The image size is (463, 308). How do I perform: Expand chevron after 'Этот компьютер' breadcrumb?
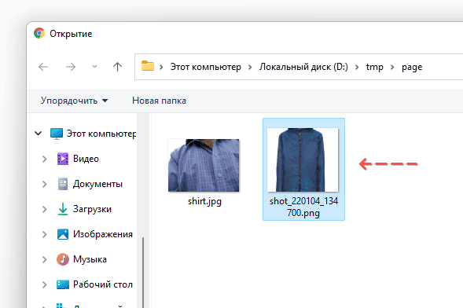click(250, 68)
